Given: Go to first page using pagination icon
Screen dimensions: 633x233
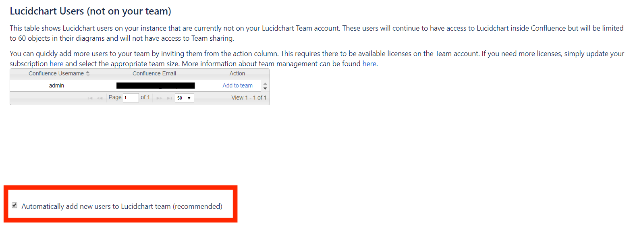Looking at the screenshot, I should click(90, 97).
